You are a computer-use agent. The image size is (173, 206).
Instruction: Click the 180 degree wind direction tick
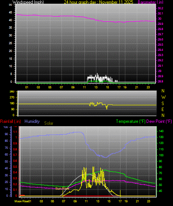click(x=12, y=103)
